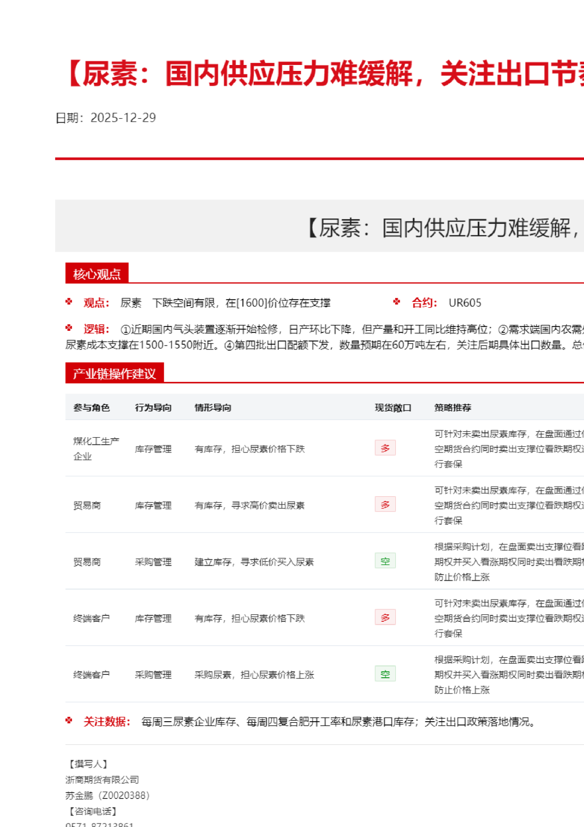Screen dimensions: 584x827
Task: Click 终端客户 in the 采购尿素 row
Action: 91,675
